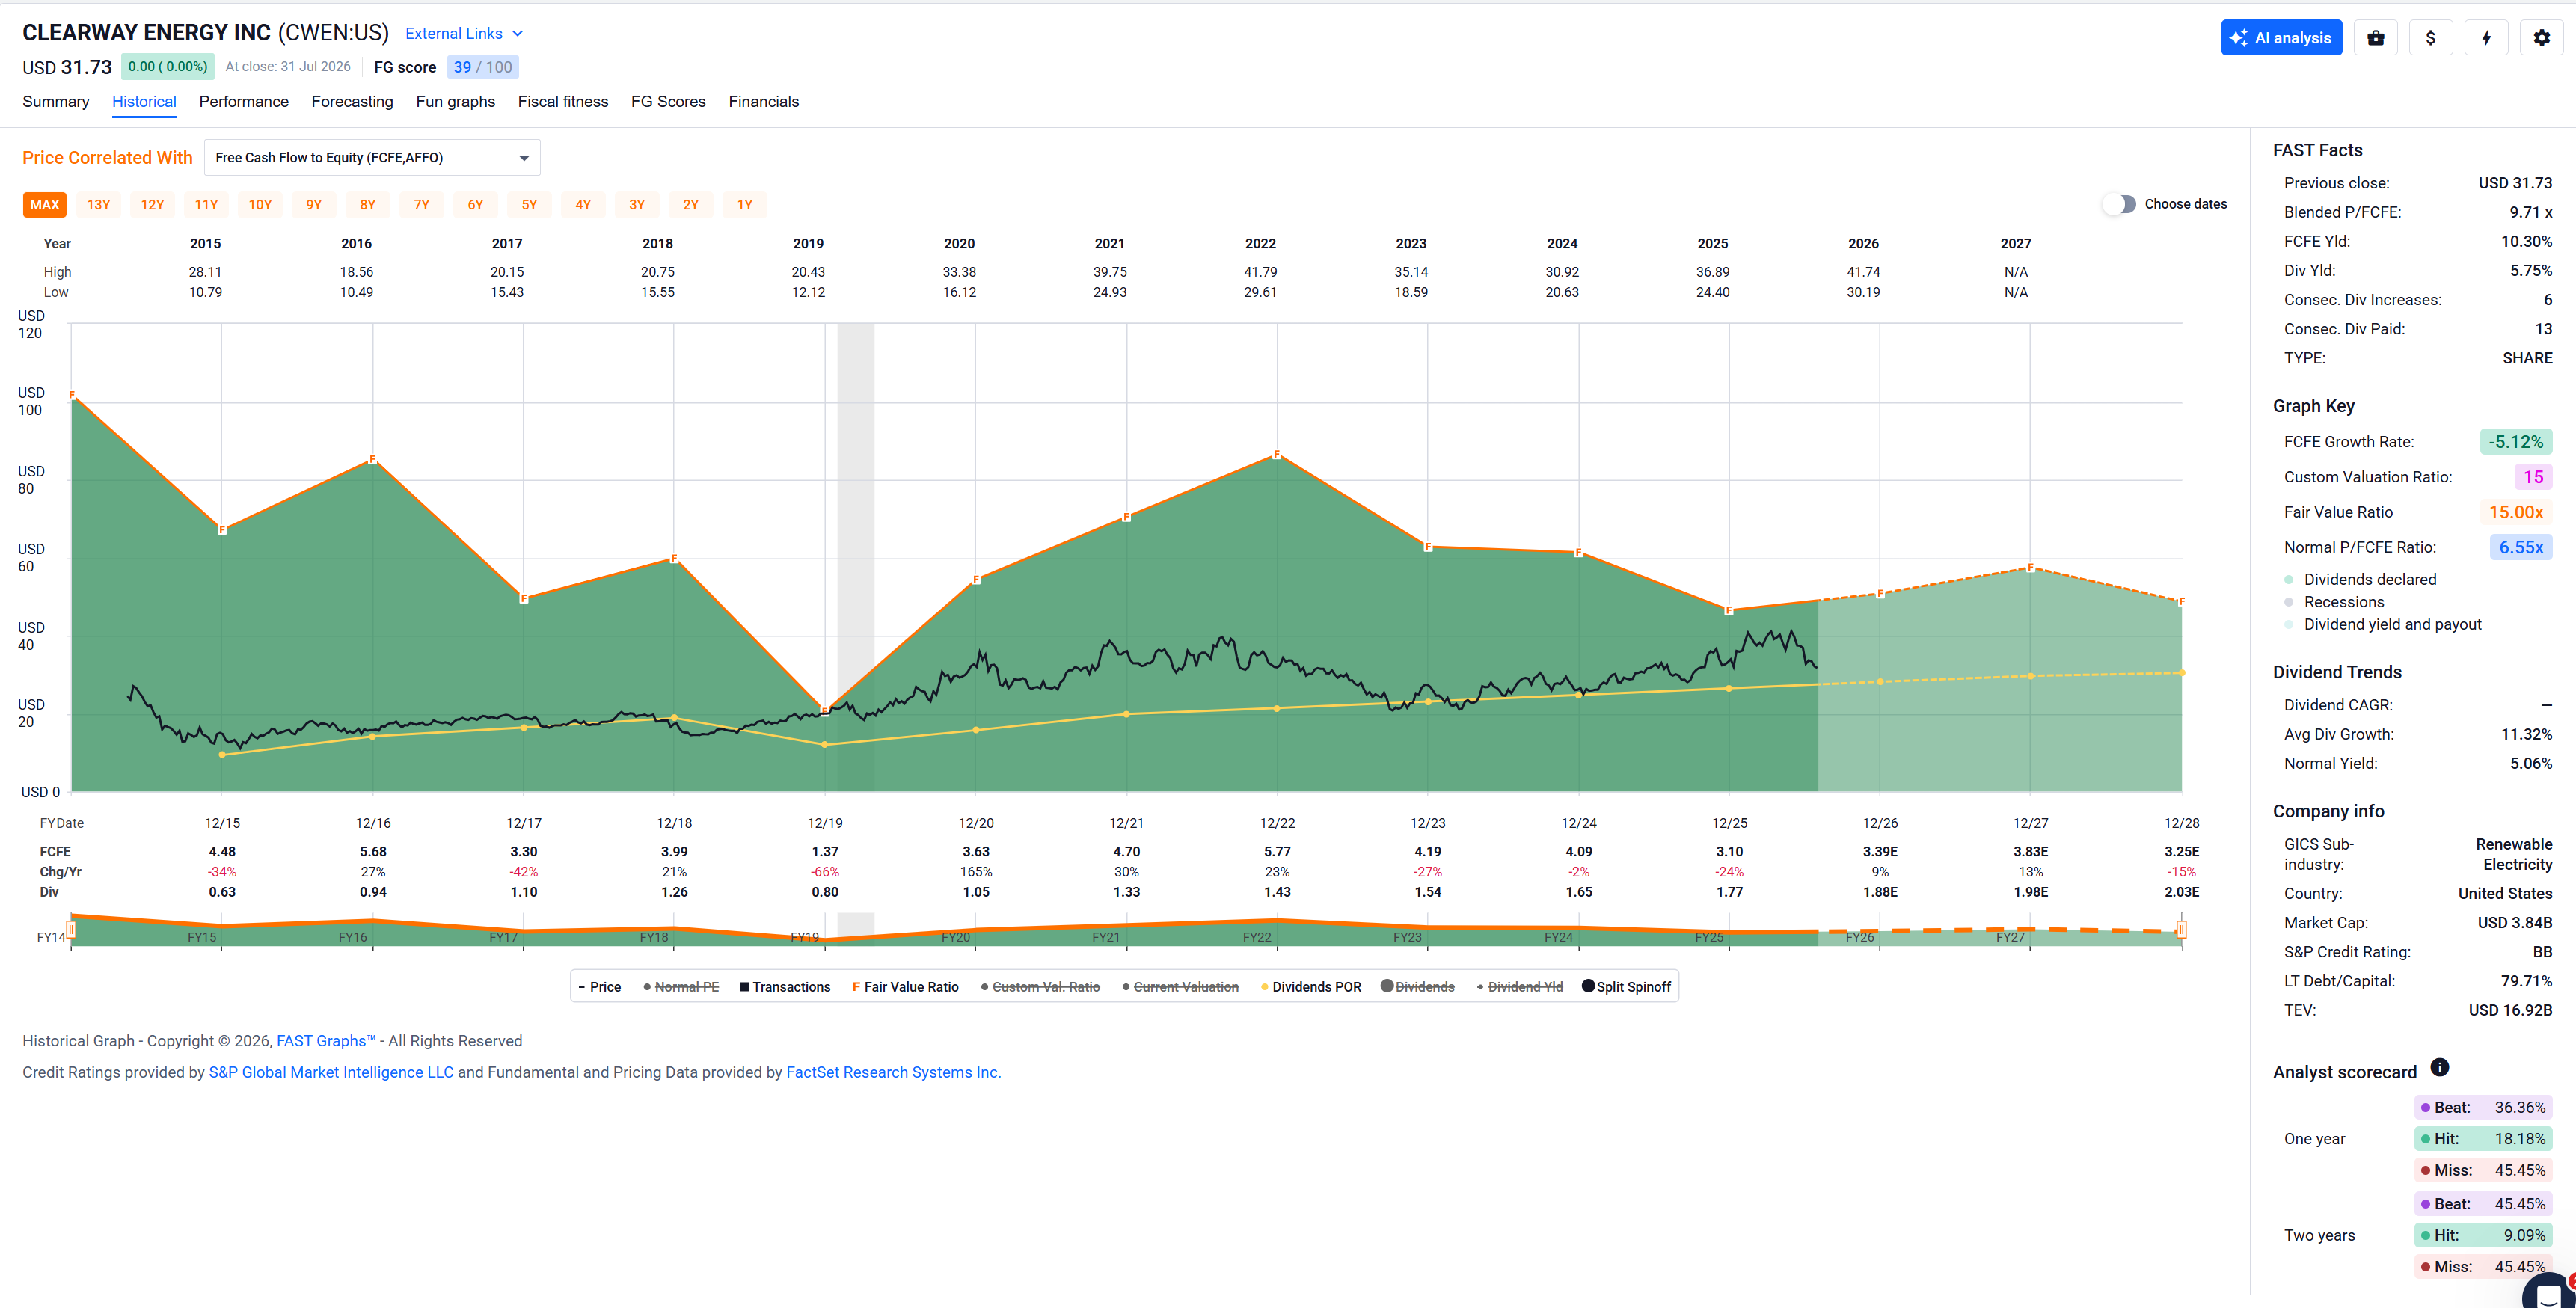Switch to the Forecasting tab
Image resolution: width=2576 pixels, height=1308 pixels.
pyautogui.click(x=352, y=102)
